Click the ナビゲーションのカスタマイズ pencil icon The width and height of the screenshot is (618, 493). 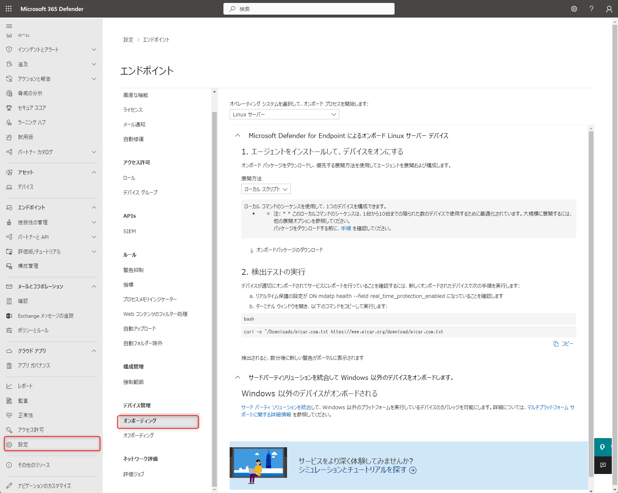pyautogui.click(x=9, y=486)
